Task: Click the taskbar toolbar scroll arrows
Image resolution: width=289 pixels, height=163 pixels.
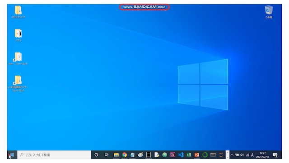Action: click(x=228, y=155)
